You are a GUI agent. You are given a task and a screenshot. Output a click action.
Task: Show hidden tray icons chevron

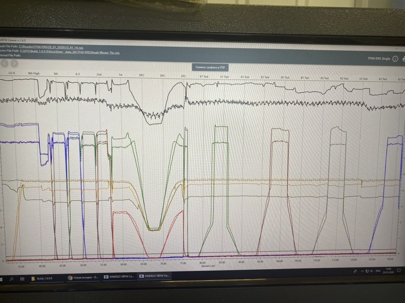(362, 271)
